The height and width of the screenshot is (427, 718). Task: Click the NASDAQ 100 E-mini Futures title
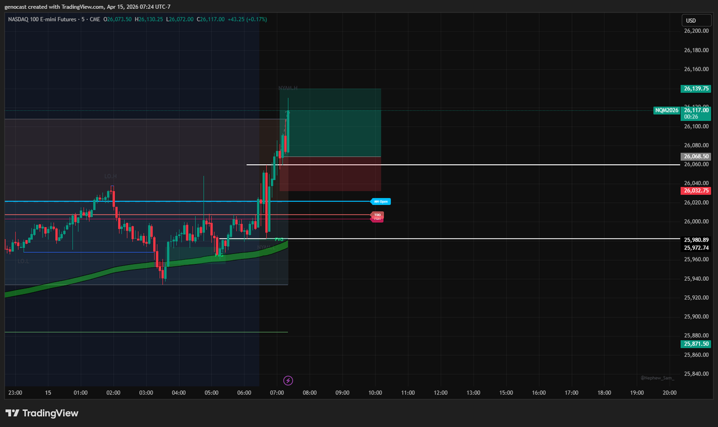coord(42,19)
